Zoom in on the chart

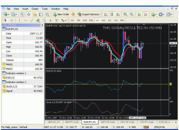pos(125,15)
